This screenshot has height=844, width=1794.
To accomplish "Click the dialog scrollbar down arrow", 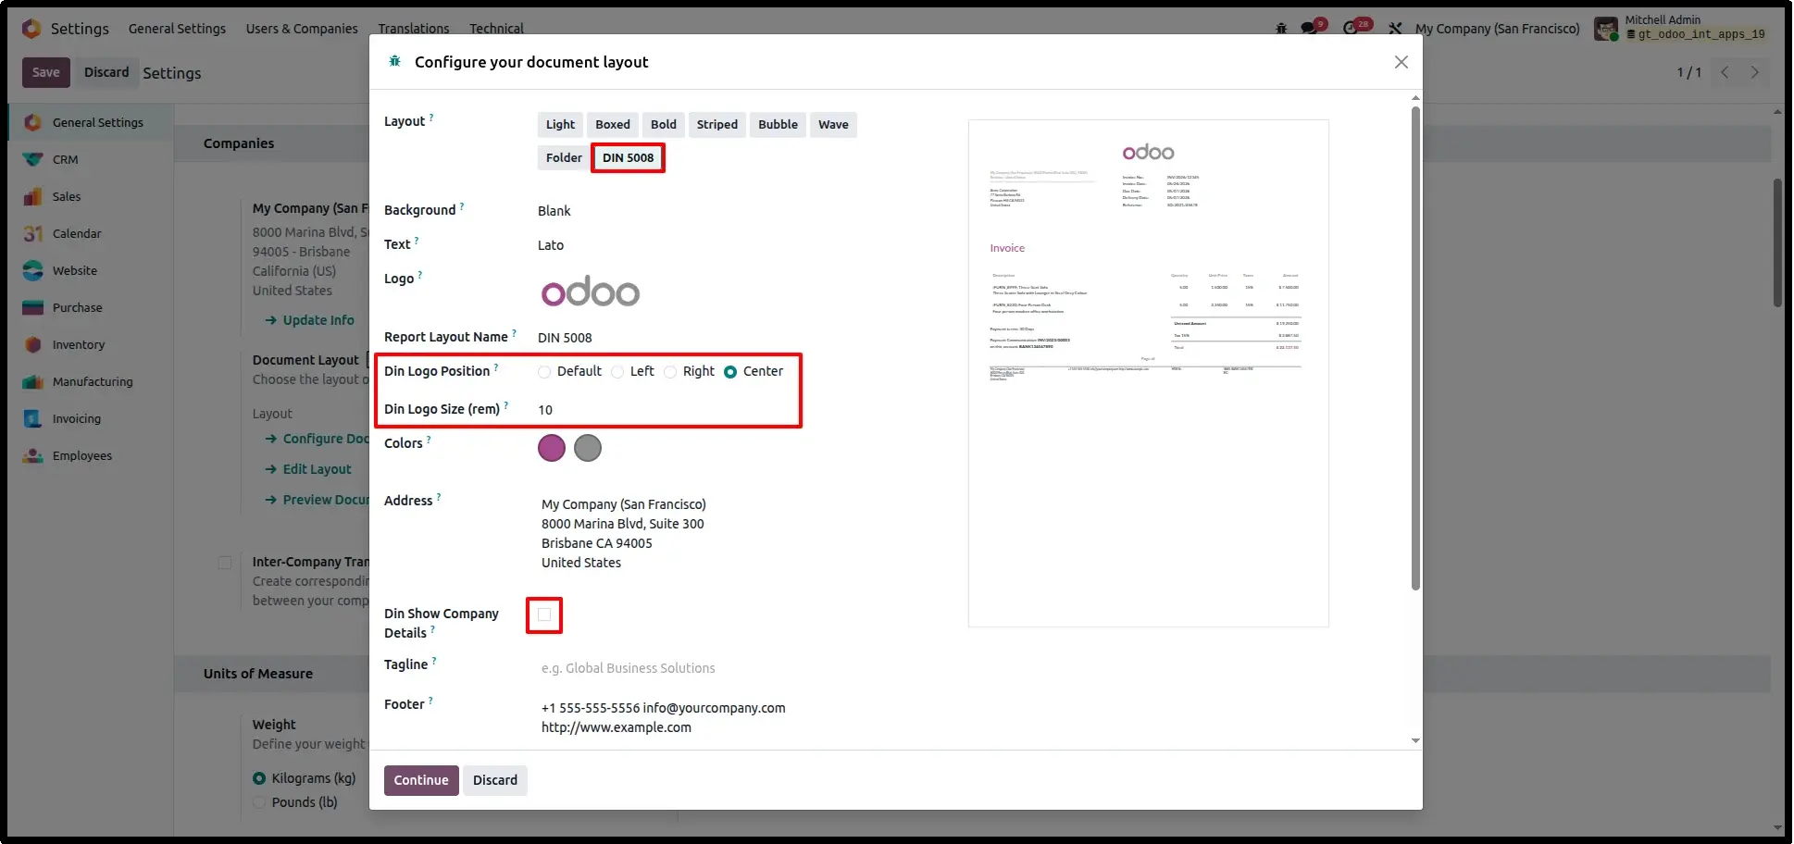I will [x=1415, y=741].
